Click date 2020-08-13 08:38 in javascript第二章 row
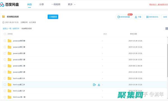The image size is (168, 101). click(135, 66)
